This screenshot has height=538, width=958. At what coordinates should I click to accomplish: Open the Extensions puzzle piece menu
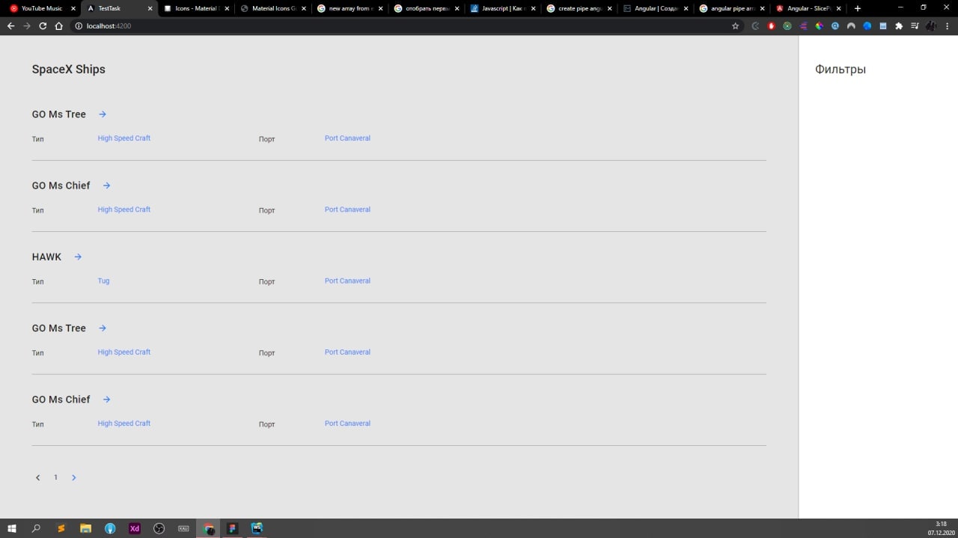(899, 25)
